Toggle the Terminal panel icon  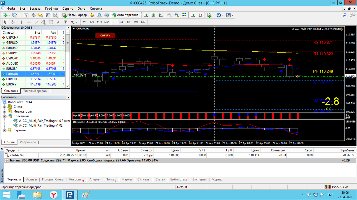(x=48, y=15)
